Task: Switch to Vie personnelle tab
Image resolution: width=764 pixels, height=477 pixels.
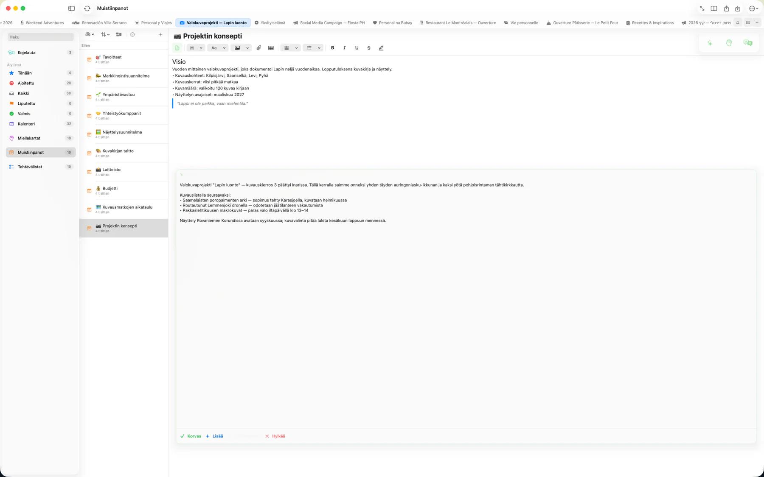Action: [521, 23]
